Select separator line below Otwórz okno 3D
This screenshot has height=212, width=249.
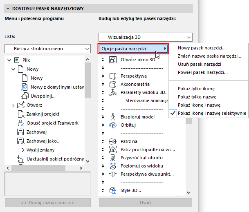point(142,68)
